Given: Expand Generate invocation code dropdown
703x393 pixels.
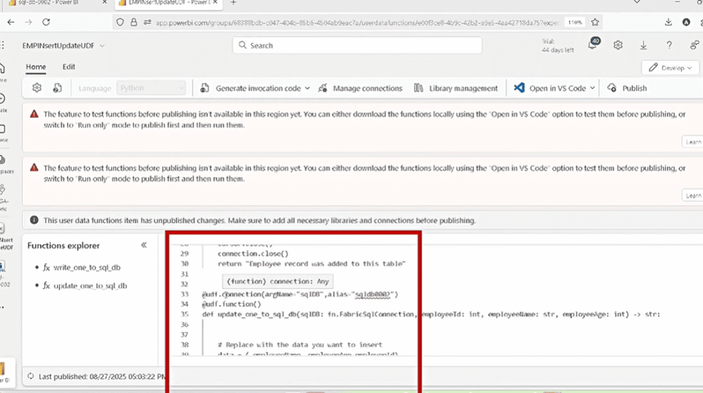Looking at the screenshot, I should pyautogui.click(x=307, y=88).
